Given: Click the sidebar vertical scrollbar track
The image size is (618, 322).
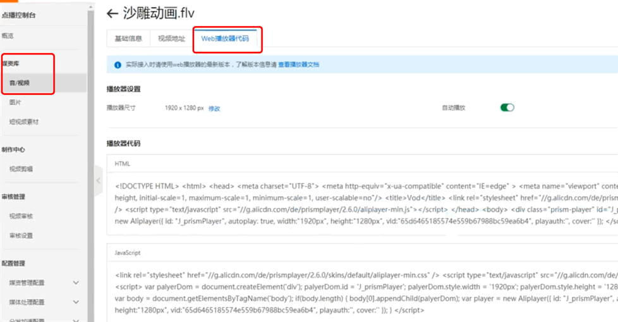Looking at the screenshot, I should (x=90, y=166).
